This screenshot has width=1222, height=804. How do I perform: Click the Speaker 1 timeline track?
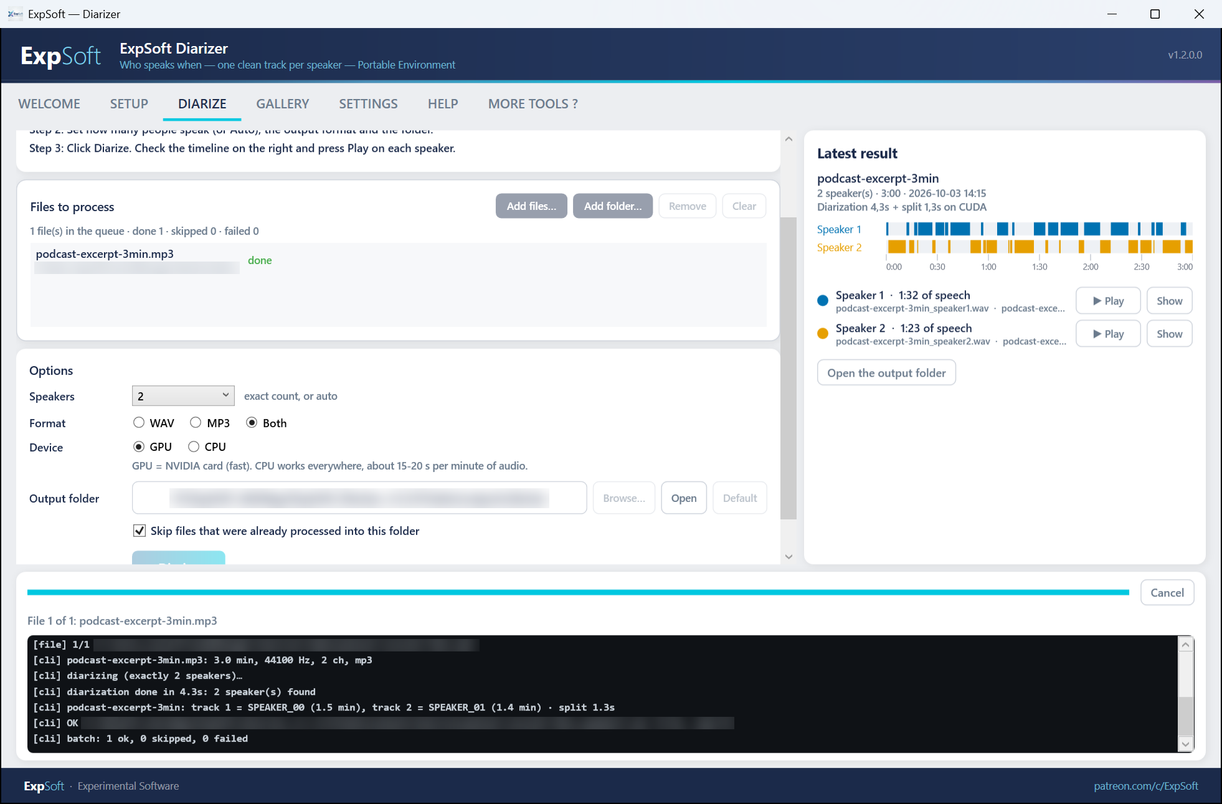tap(1039, 229)
